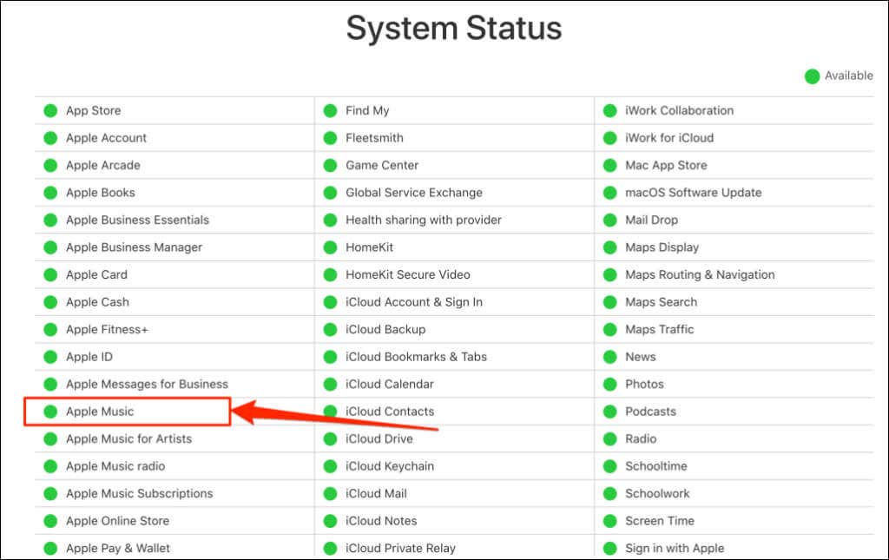This screenshot has width=889, height=560.
Task: Click the System Status page heading
Action: tap(454, 28)
